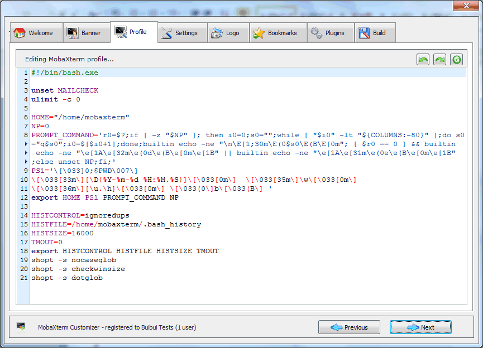The height and width of the screenshot is (348, 483).
Task: Click the undo arrow icon in the editor header
Action: [423, 59]
